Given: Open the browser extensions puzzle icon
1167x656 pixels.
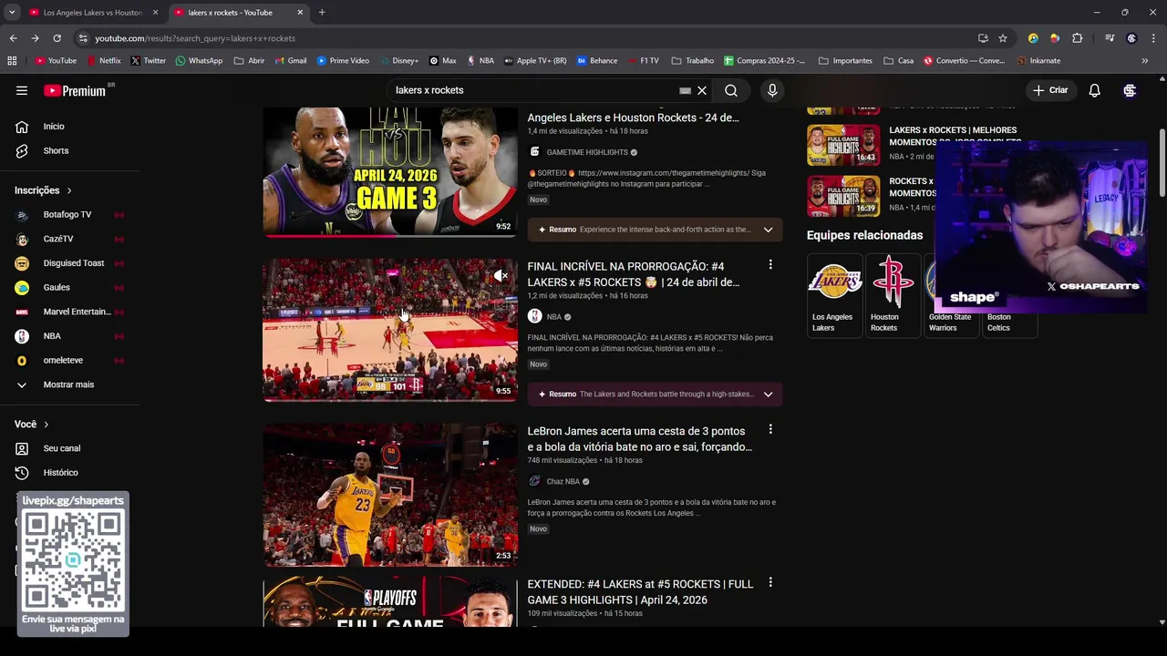Looking at the screenshot, I should [x=1077, y=38].
